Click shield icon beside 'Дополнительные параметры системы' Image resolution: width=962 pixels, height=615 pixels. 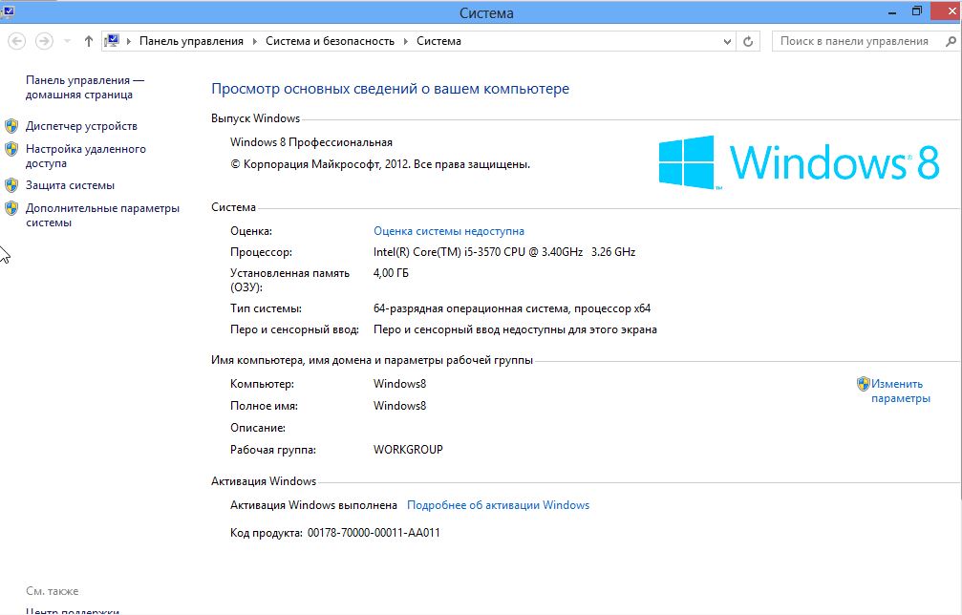(x=11, y=208)
